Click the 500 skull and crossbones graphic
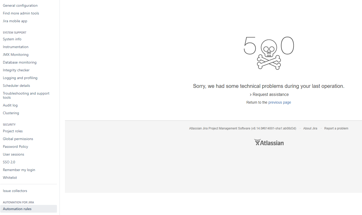The width and height of the screenshot is (362, 215). [269, 53]
